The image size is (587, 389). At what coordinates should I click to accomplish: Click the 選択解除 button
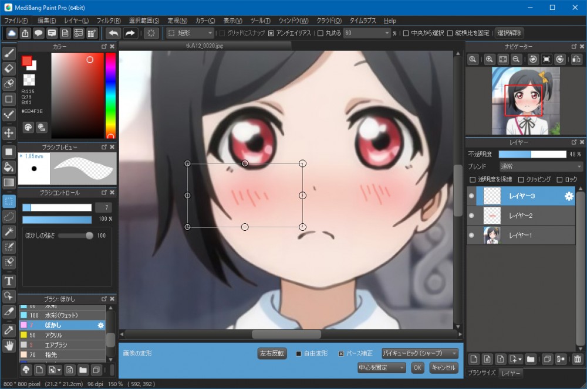(509, 33)
